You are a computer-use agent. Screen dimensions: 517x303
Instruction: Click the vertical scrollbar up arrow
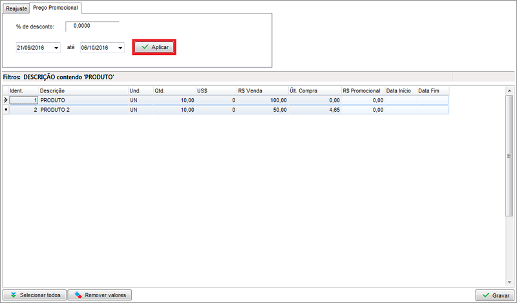(510, 90)
